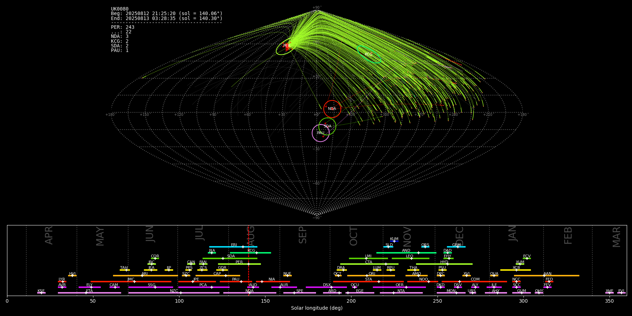This screenshot has height=316, width=632.
Task: Click the SDA: 2 count entry
Action: pos(120,46)
